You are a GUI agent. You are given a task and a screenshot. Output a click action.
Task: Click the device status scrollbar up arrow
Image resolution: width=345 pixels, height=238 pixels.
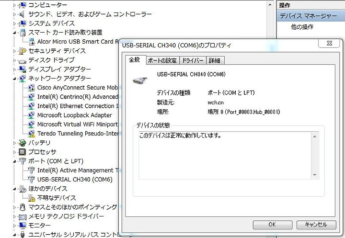click(315, 136)
